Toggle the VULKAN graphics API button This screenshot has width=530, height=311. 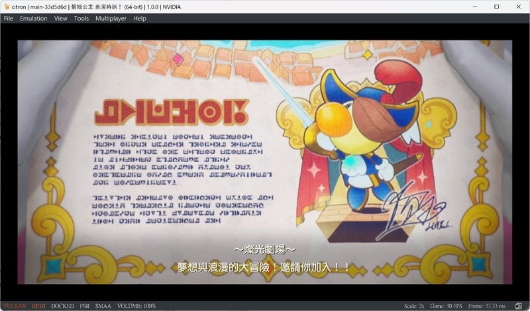click(15, 306)
